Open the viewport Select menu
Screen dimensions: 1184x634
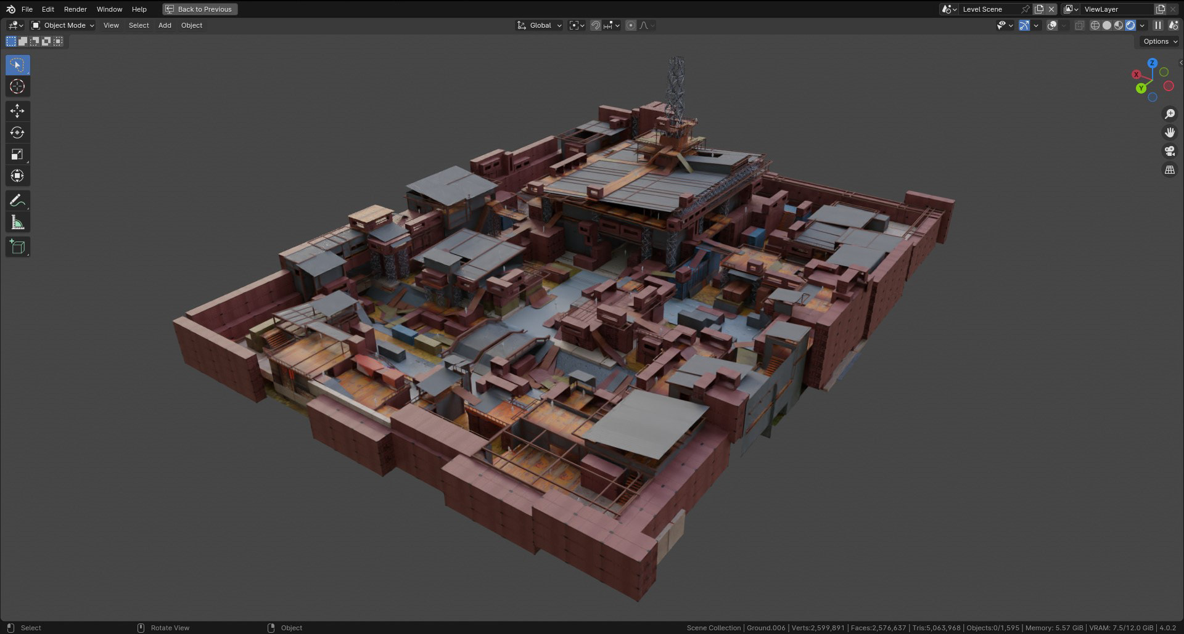click(x=139, y=25)
